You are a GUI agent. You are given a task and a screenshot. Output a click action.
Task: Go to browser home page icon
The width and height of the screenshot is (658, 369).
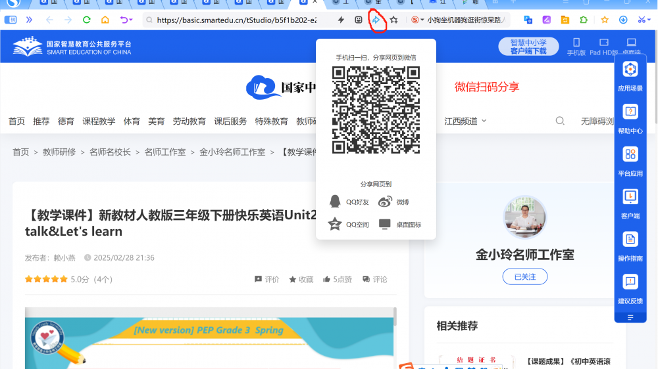click(x=105, y=20)
